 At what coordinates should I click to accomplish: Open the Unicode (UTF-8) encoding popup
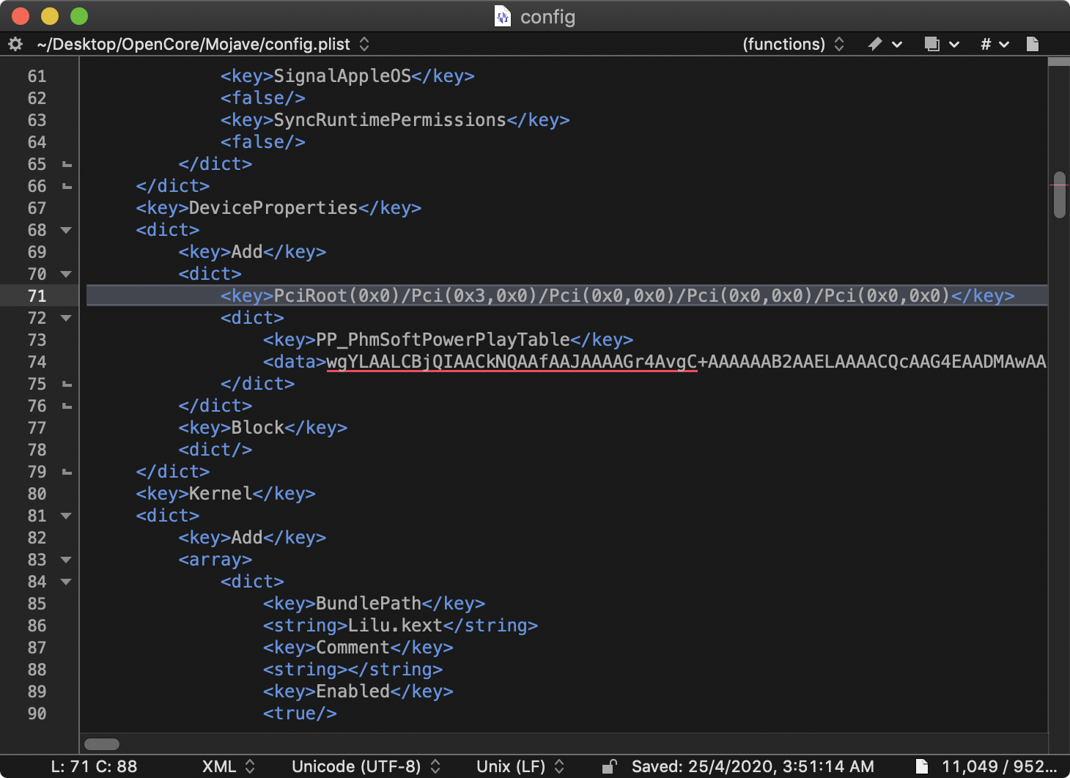click(366, 766)
